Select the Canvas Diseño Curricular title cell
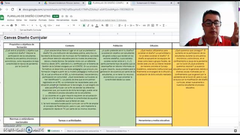Viewport: 240px width, 135px height. click(22, 37)
